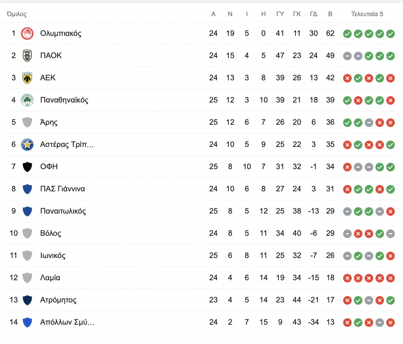Screen dimensions: 403x344
Task: Click the Ολυμπιακός club logo
Action: [x=27, y=33]
